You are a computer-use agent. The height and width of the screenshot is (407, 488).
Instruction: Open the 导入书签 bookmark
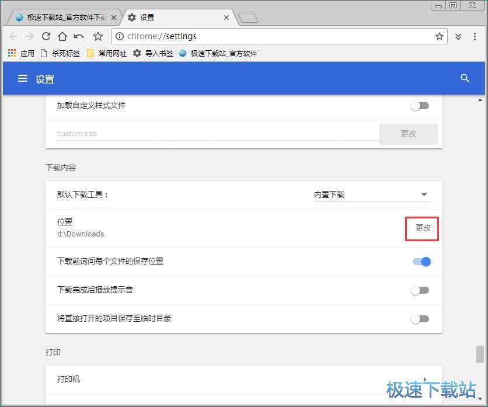tap(153, 54)
